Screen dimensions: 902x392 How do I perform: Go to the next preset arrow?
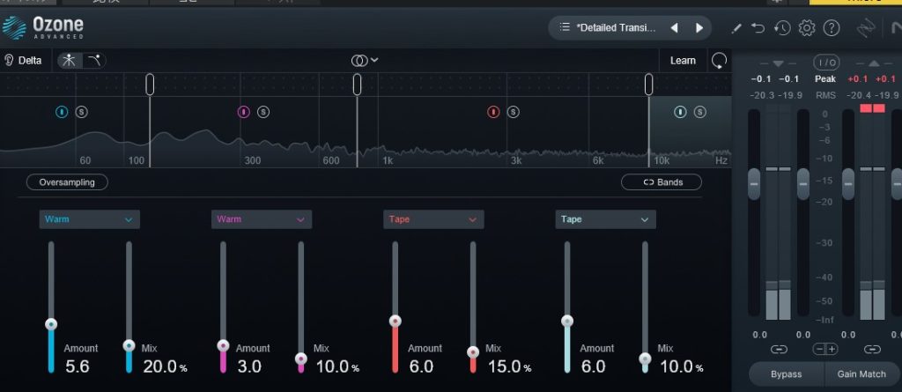point(699,27)
